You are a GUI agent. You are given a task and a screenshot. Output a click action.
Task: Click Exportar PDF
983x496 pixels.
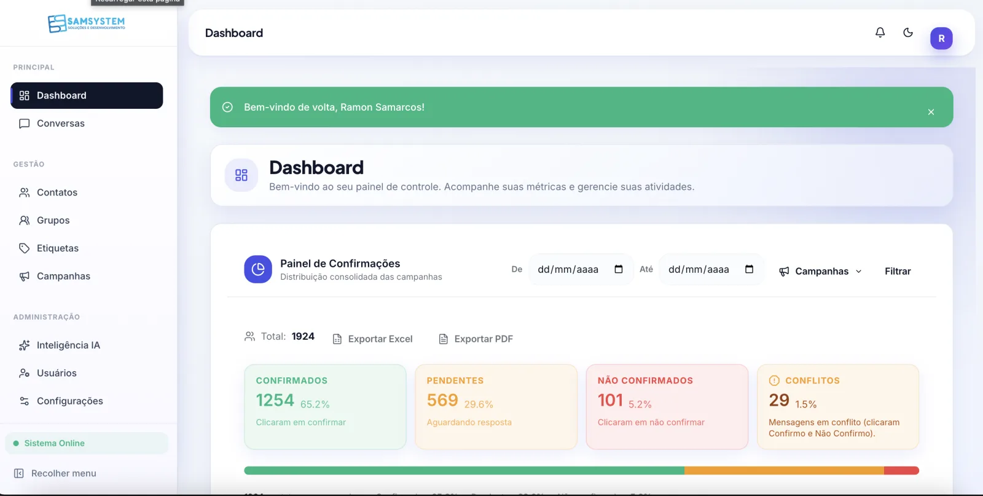pyautogui.click(x=476, y=339)
